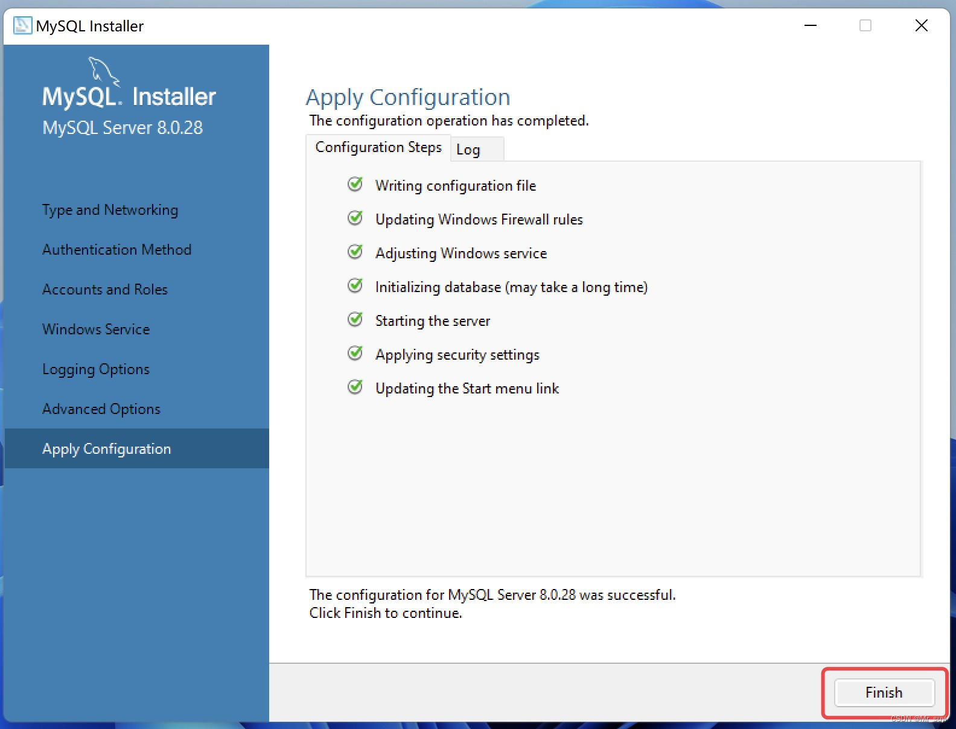956x729 pixels.
Task: Click 'Updating the Start menu link' step text
Action: (x=467, y=389)
